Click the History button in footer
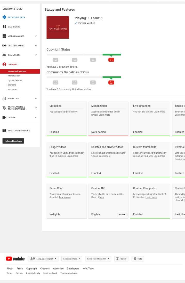This screenshot has width=185, height=283. 122,259
